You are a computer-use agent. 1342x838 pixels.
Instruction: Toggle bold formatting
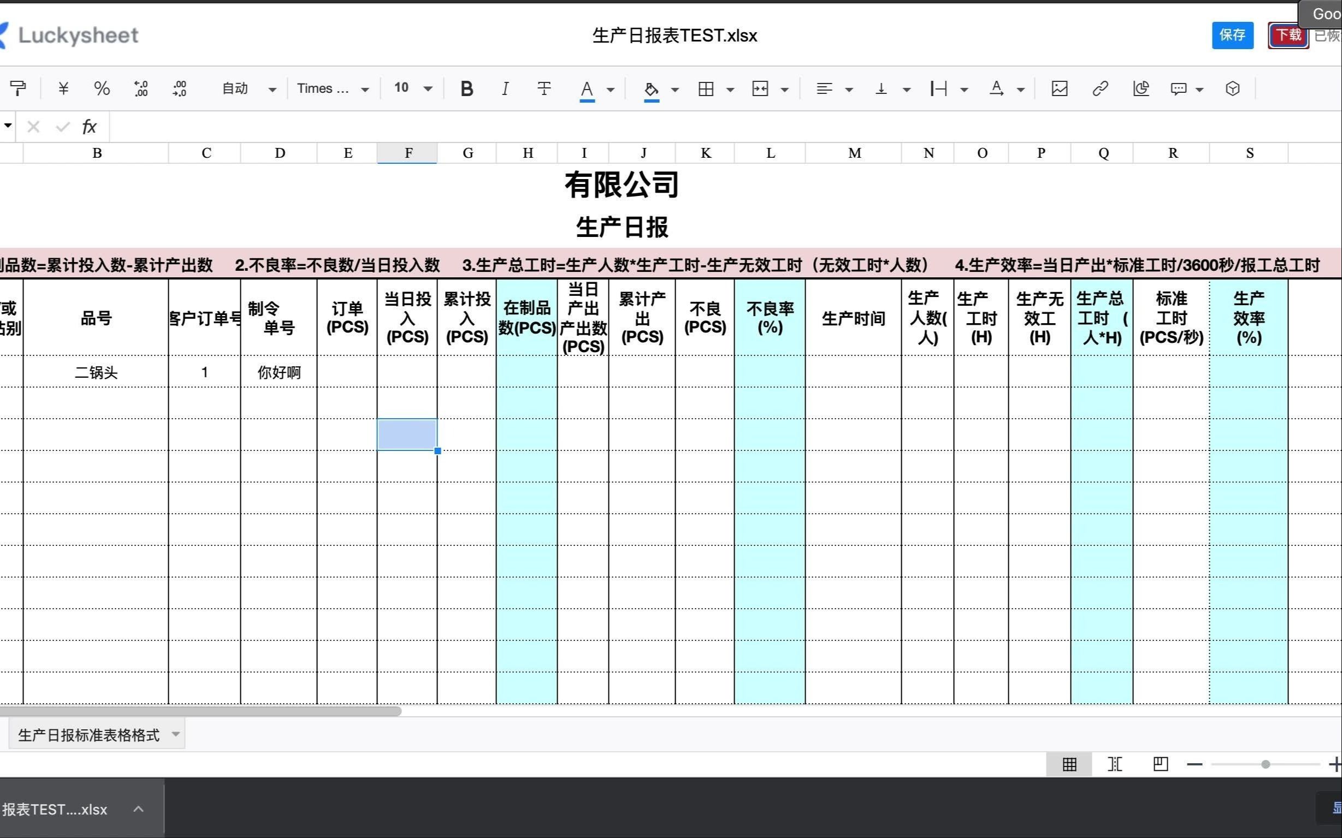pyautogui.click(x=466, y=88)
